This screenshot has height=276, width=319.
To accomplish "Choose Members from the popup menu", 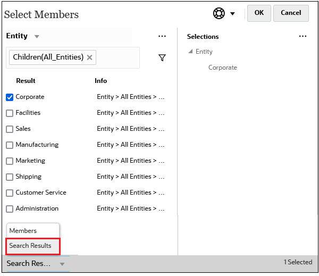I will 23,231.
